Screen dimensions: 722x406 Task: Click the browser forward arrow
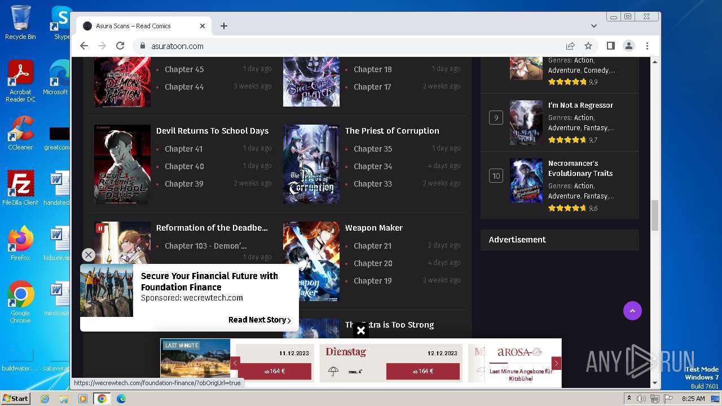[102, 46]
